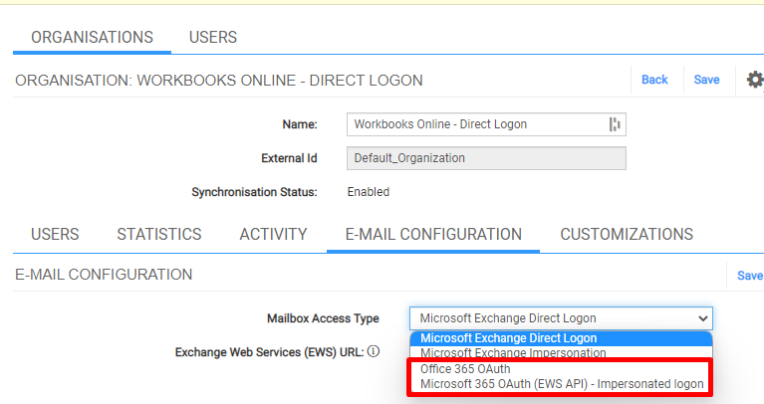The height and width of the screenshot is (404, 764).
Task: Click the E-Mail Configuration section heading
Action: pyautogui.click(x=104, y=275)
